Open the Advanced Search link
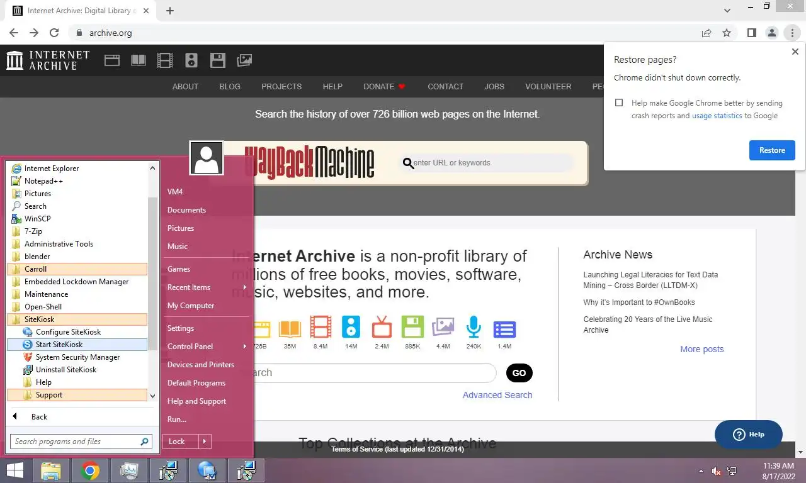Image resolution: width=806 pixels, height=483 pixels. coord(497,395)
